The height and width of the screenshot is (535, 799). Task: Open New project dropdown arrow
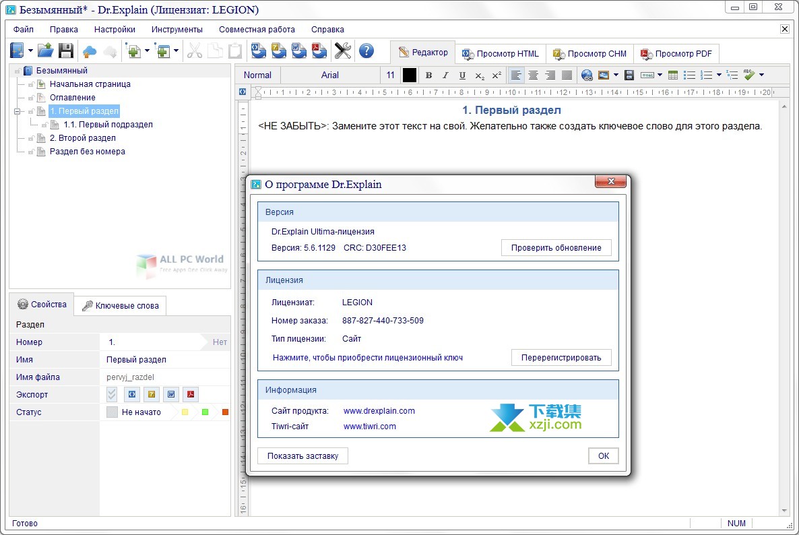30,51
